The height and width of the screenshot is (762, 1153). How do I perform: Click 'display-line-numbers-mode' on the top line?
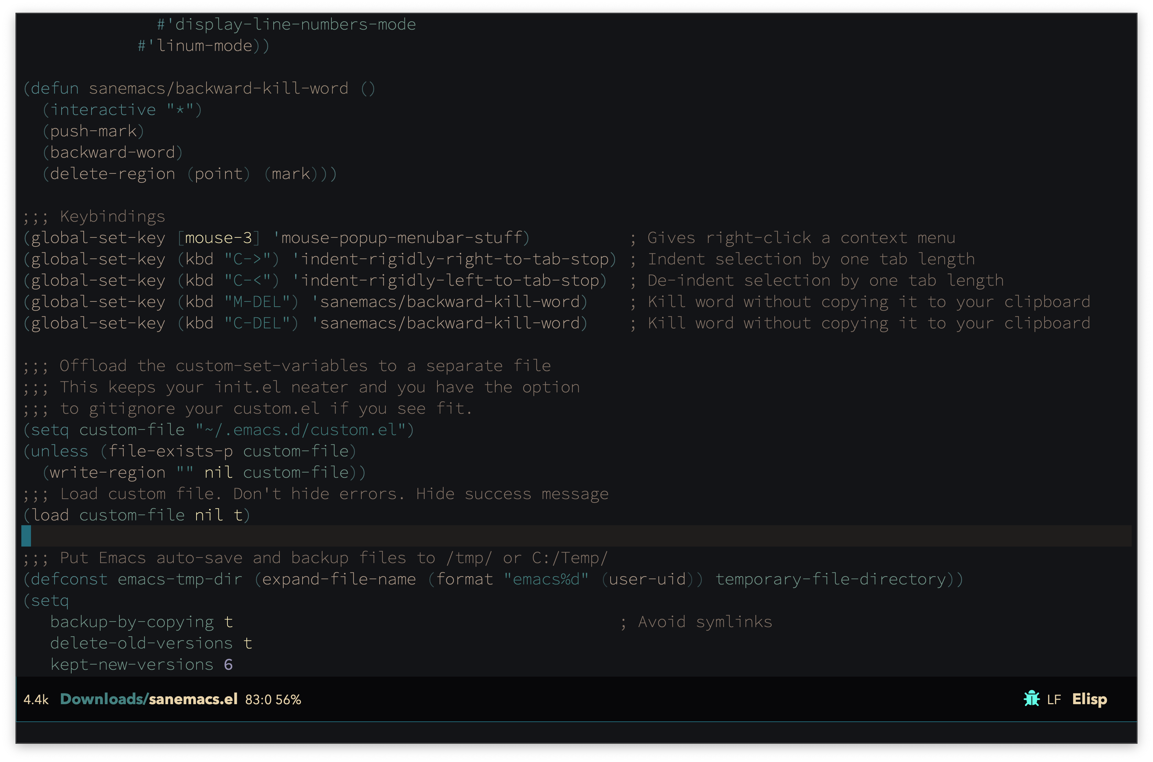[x=295, y=24]
